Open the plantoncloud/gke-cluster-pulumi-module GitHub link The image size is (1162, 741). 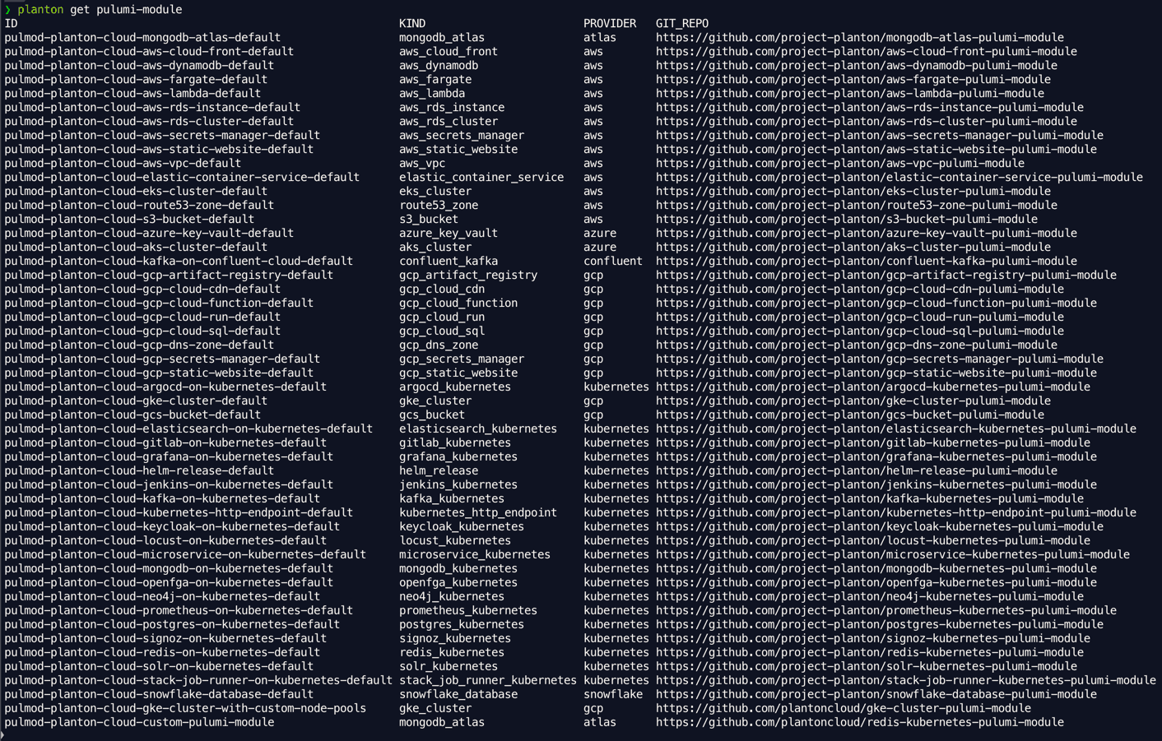[x=844, y=708]
